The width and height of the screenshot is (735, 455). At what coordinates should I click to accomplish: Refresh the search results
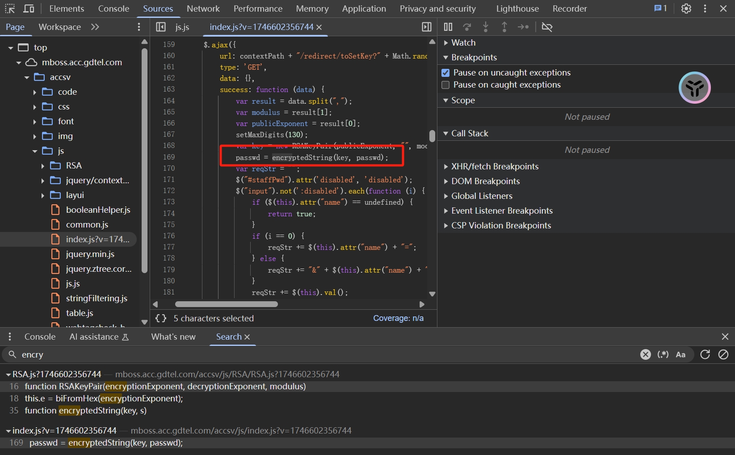point(705,354)
